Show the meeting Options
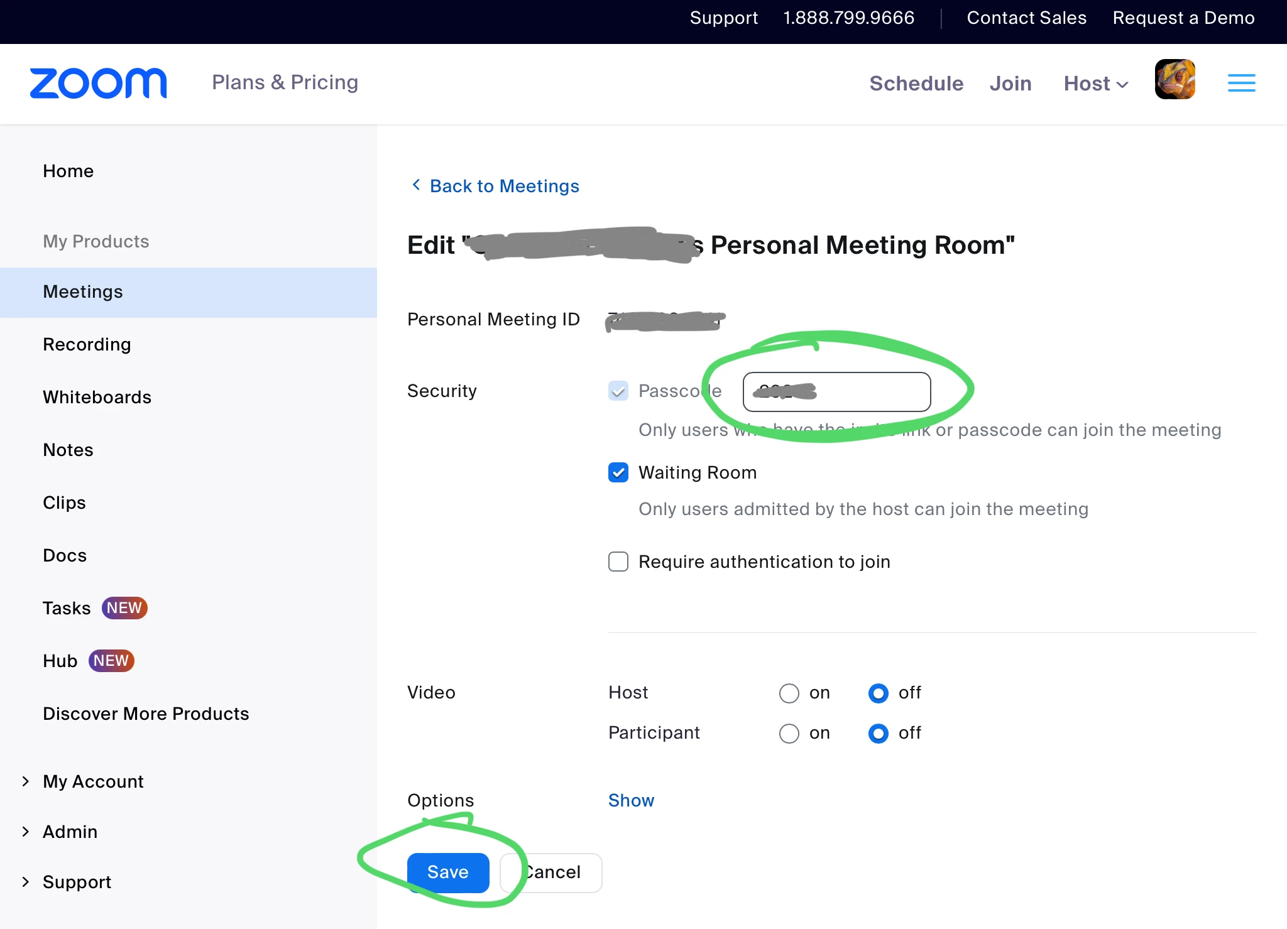1287x929 pixels. tap(631, 800)
